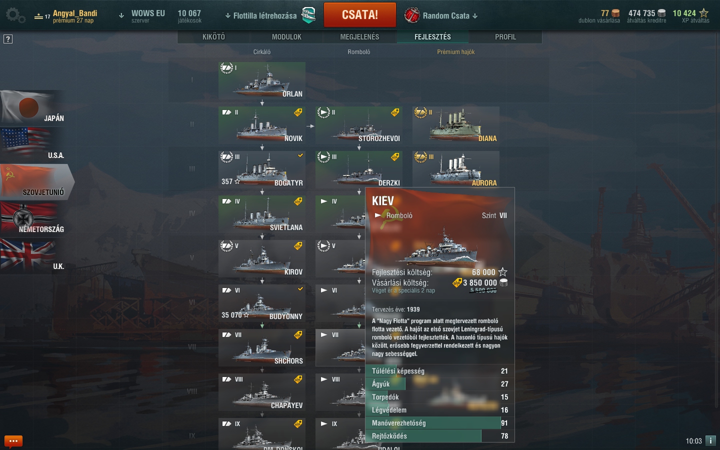This screenshot has height=450, width=720.
Task: Open the Angyal_Bandi player profile name
Action: click(75, 13)
